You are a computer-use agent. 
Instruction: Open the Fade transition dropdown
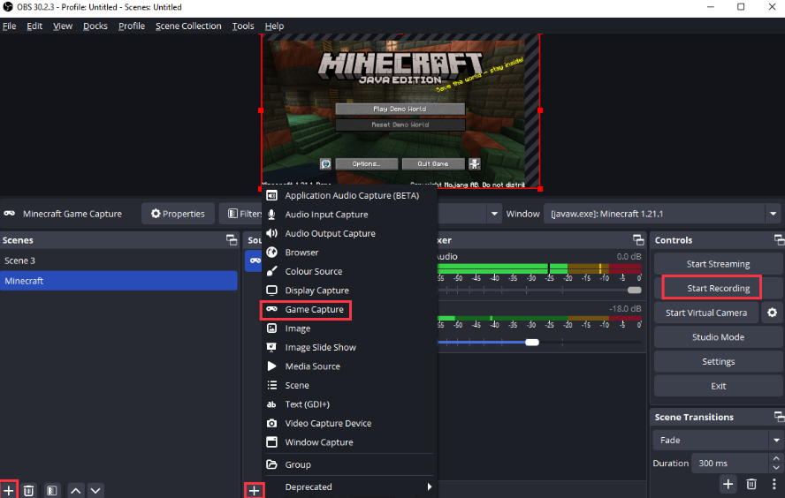click(718, 440)
